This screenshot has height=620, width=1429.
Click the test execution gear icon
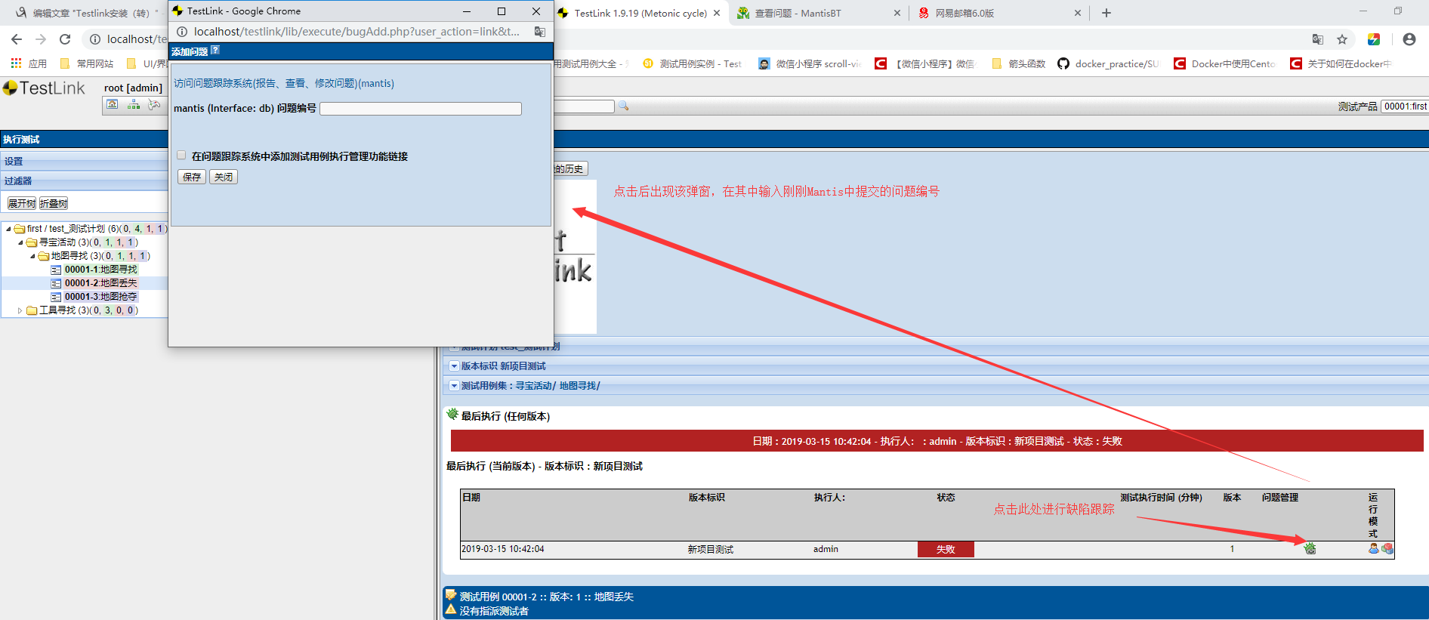(x=154, y=105)
